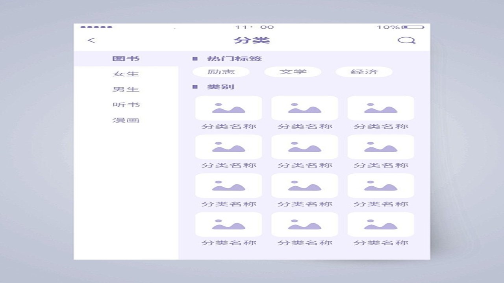
Task: Open the first-row middle category thumbnail
Action: click(305, 108)
